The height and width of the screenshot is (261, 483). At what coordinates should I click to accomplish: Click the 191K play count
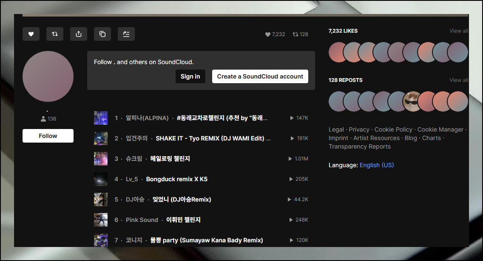[299, 138]
